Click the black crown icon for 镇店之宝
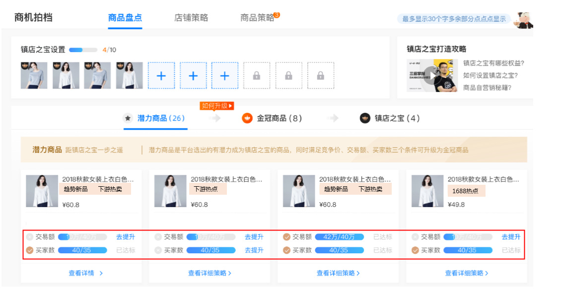This screenshot has height=302, width=561. [365, 118]
